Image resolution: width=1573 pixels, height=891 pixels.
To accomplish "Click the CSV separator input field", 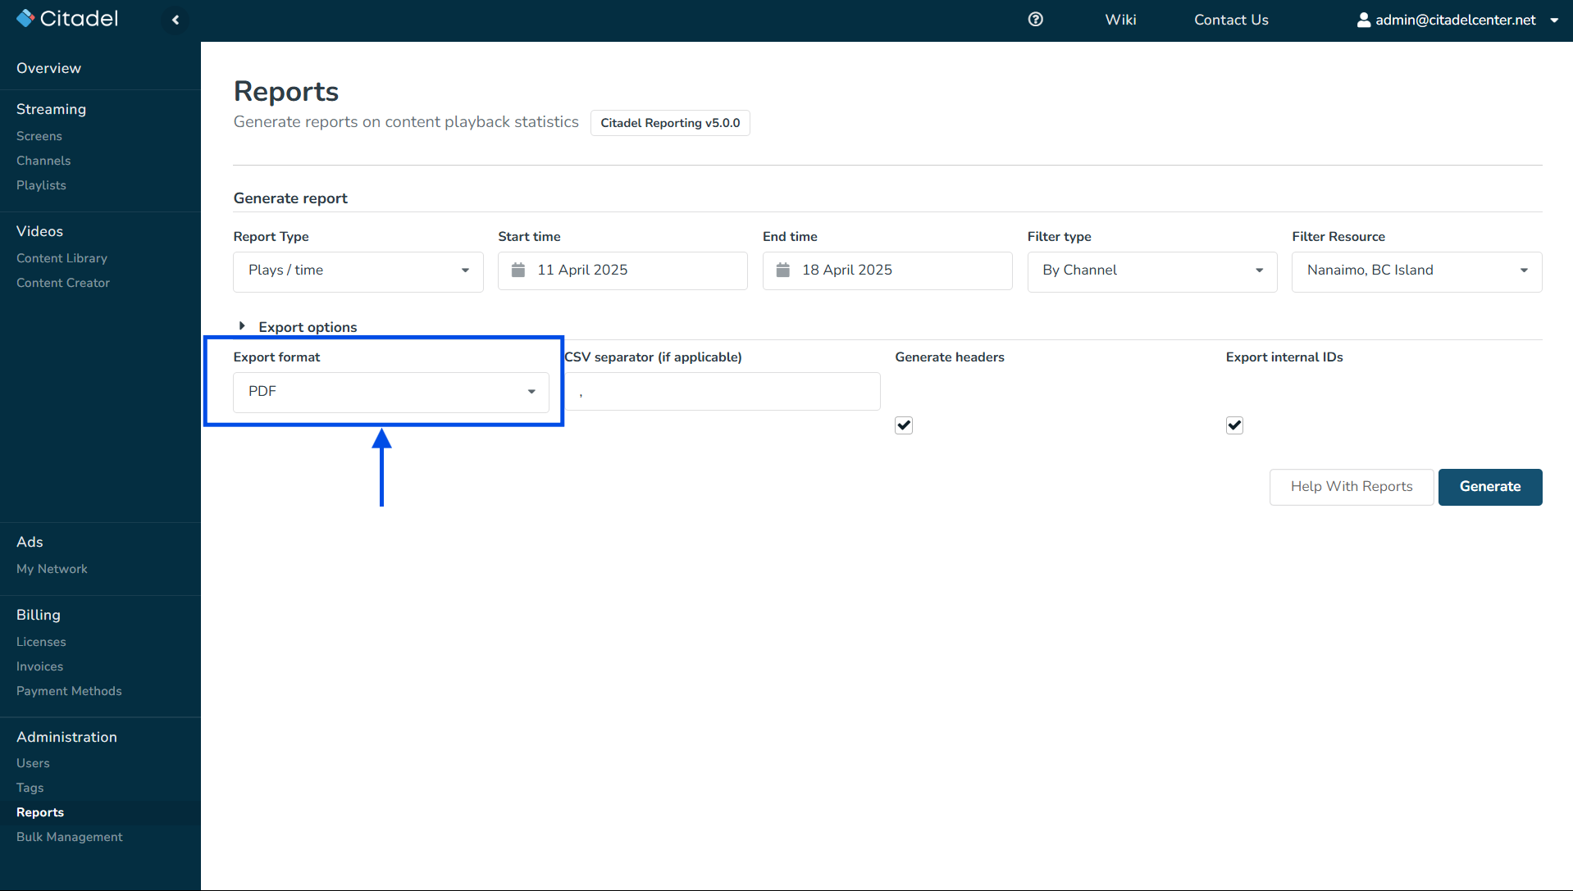I will 723,392.
